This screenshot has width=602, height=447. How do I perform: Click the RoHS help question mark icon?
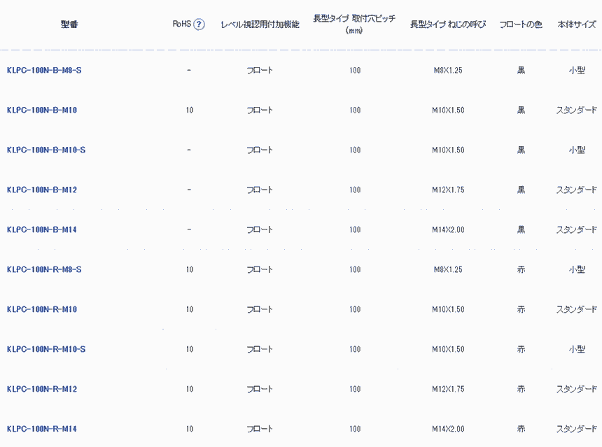pos(199,24)
